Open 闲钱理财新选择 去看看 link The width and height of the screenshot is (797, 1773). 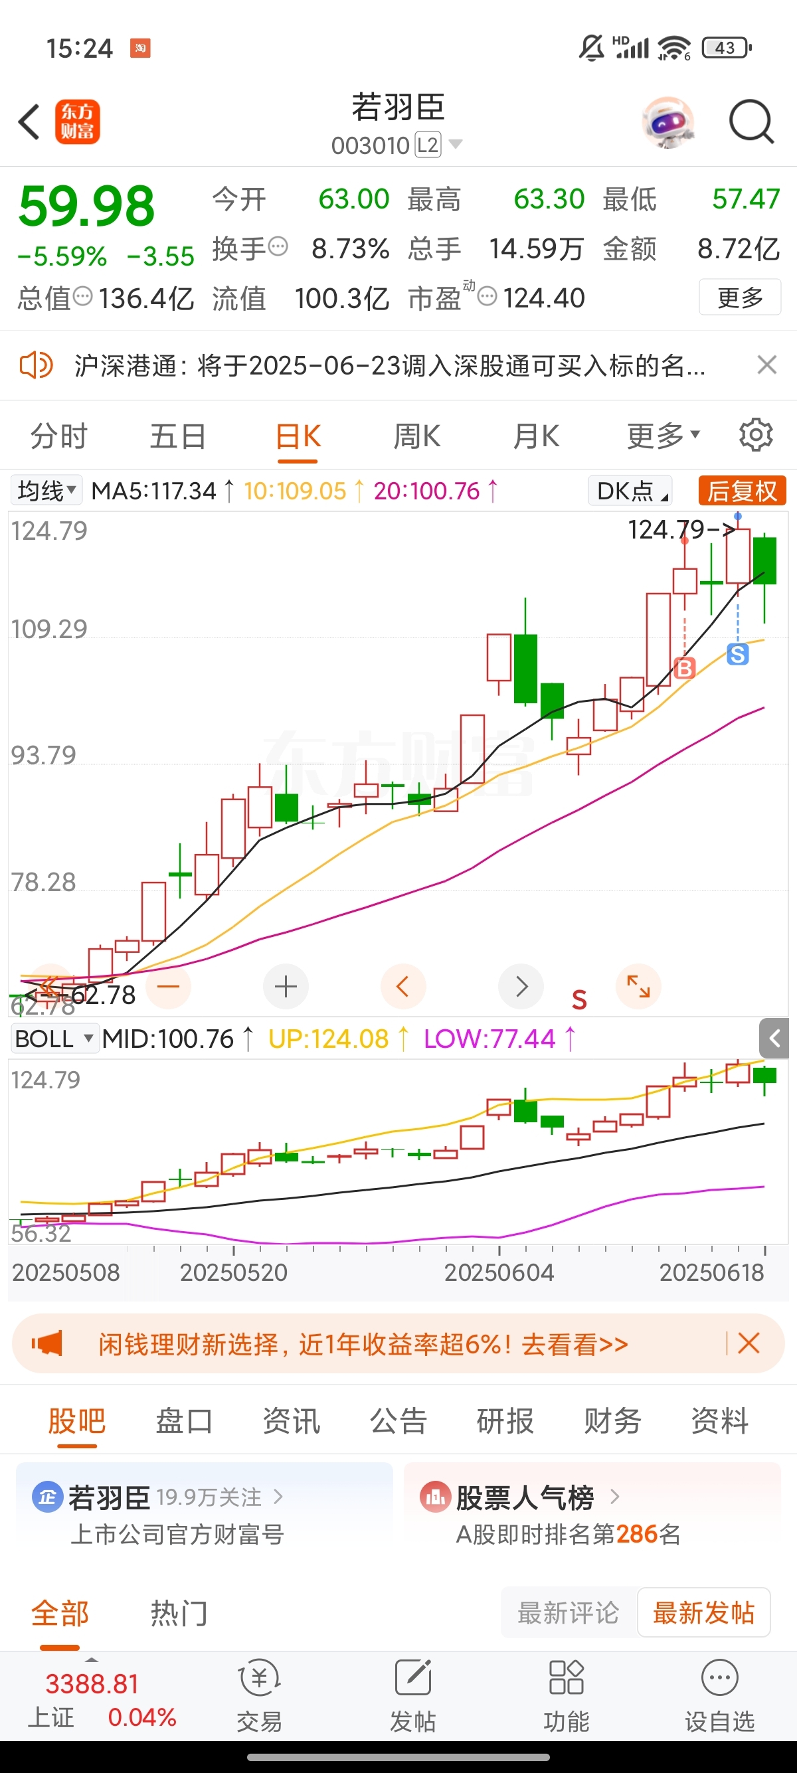(x=363, y=1343)
